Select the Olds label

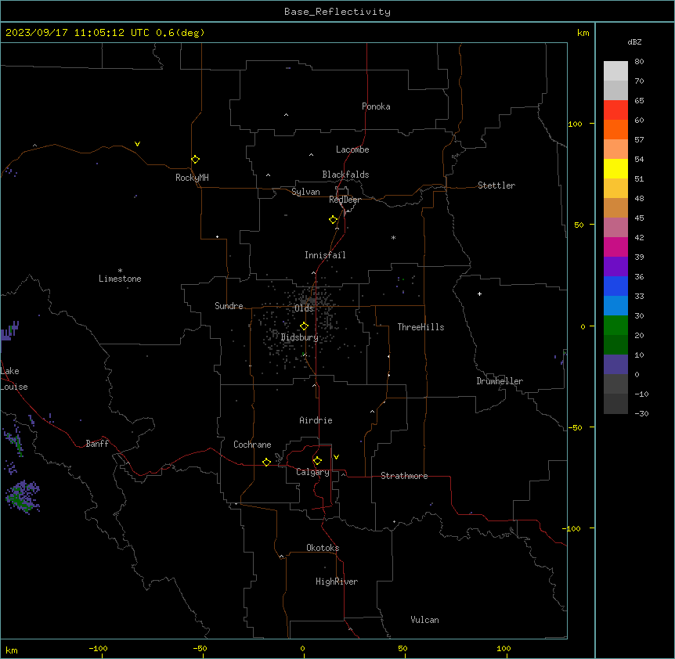point(304,308)
